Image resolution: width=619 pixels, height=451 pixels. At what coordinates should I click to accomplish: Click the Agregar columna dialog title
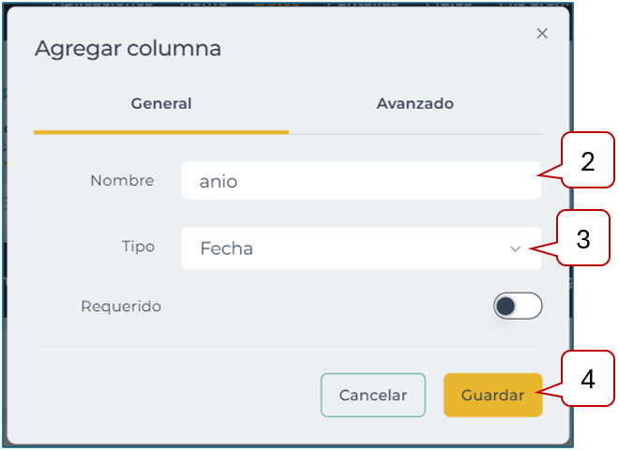(x=128, y=49)
